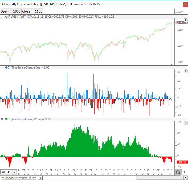Click the pink down-color circle for @ES#
Image resolution: width=188 pixels, height=180 pixels.
point(9,17)
